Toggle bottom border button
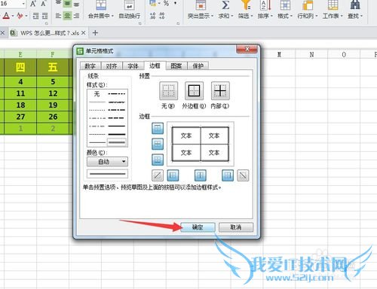Viewport: 377px width, 289px height. 158,160
